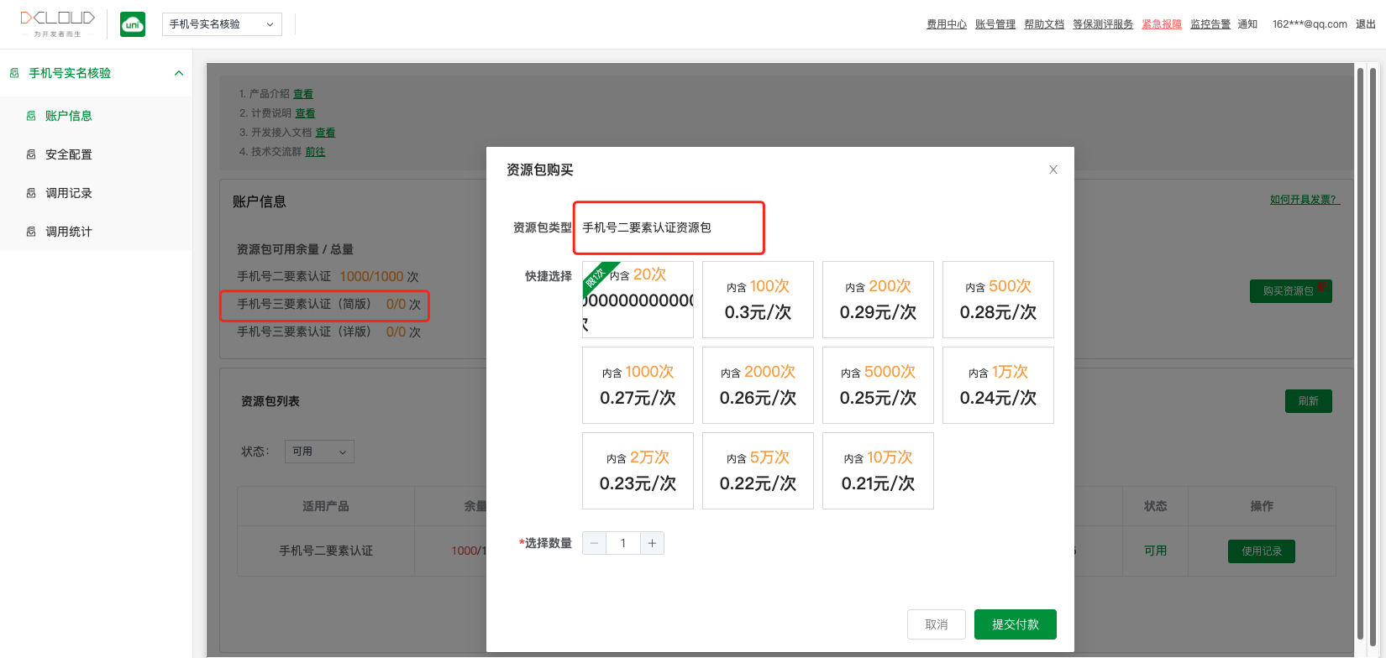Click the 取消 button
This screenshot has width=1386, height=658.
(937, 624)
